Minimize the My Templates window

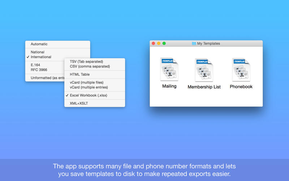(159, 43)
